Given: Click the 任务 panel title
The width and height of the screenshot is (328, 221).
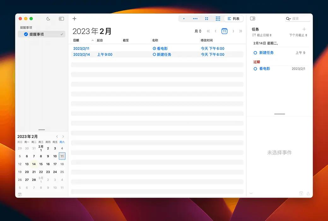Looking at the screenshot, I should coord(255,29).
